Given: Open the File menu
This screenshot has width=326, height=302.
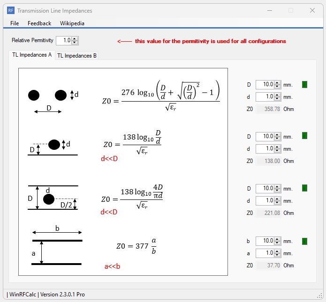Looking at the screenshot, I should pyautogui.click(x=15, y=23).
